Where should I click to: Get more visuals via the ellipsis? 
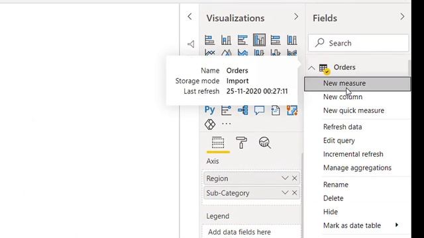click(x=226, y=124)
